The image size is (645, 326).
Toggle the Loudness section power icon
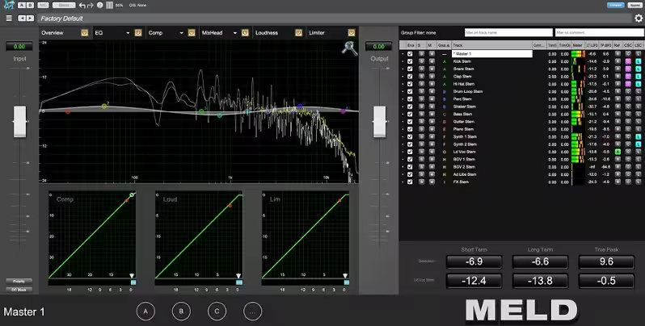click(298, 33)
